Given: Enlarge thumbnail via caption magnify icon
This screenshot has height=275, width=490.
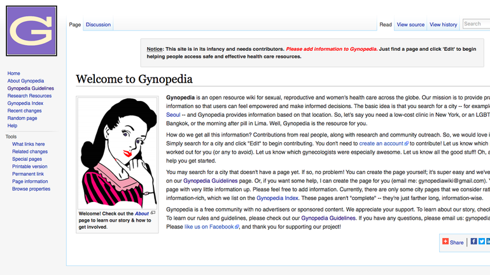Looking at the screenshot, I should click(153, 213).
